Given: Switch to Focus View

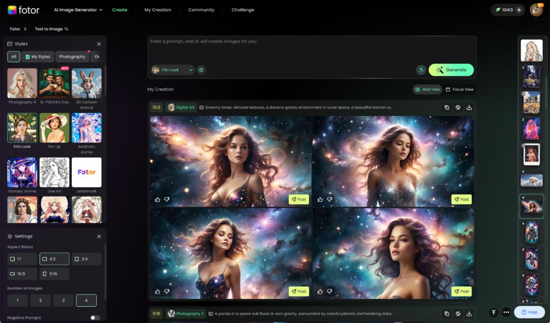Looking at the screenshot, I should click(x=459, y=90).
